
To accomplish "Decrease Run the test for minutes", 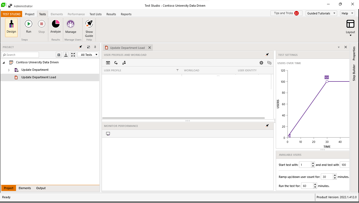I will [x=315, y=187].
